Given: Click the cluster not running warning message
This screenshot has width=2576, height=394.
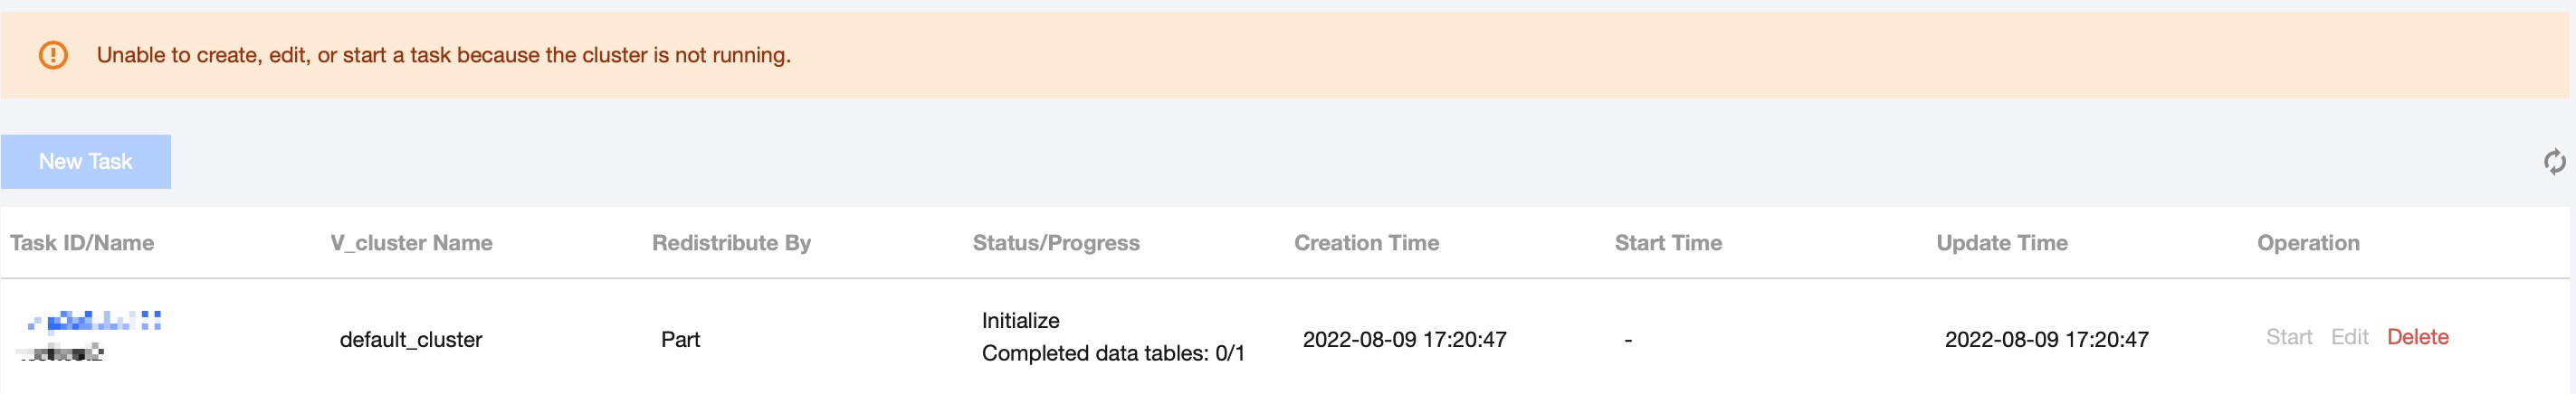Looking at the screenshot, I should [443, 55].
